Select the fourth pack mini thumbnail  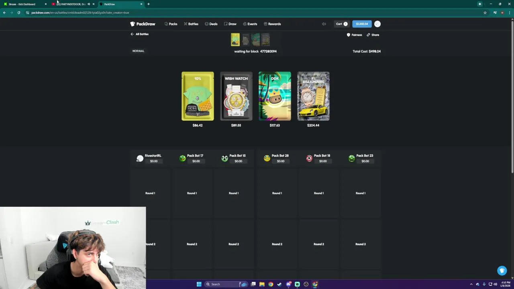265,40
